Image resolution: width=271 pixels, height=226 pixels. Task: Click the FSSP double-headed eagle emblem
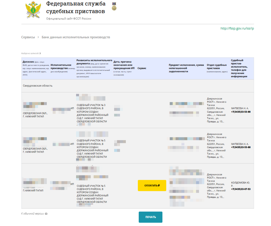33,10
